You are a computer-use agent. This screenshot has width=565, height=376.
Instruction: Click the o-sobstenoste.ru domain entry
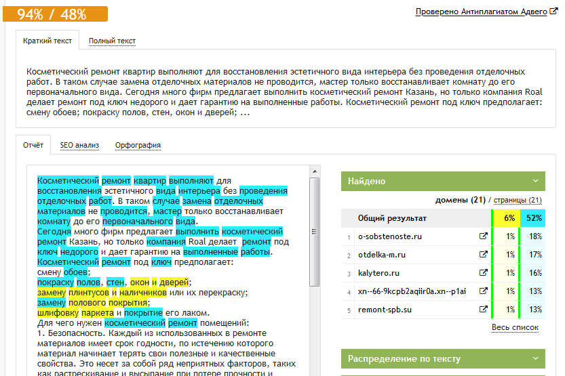[390, 236]
